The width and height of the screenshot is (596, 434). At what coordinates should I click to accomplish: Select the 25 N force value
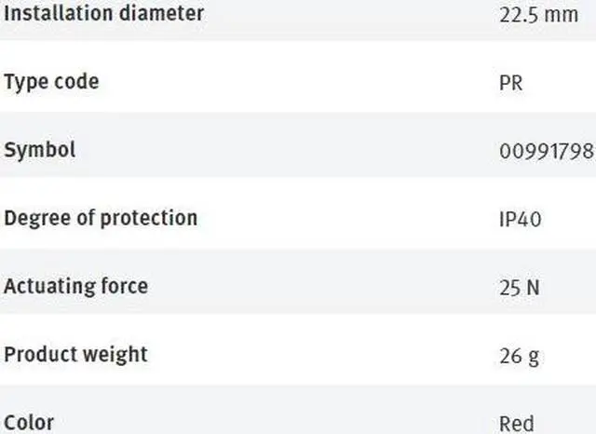(519, 288)
